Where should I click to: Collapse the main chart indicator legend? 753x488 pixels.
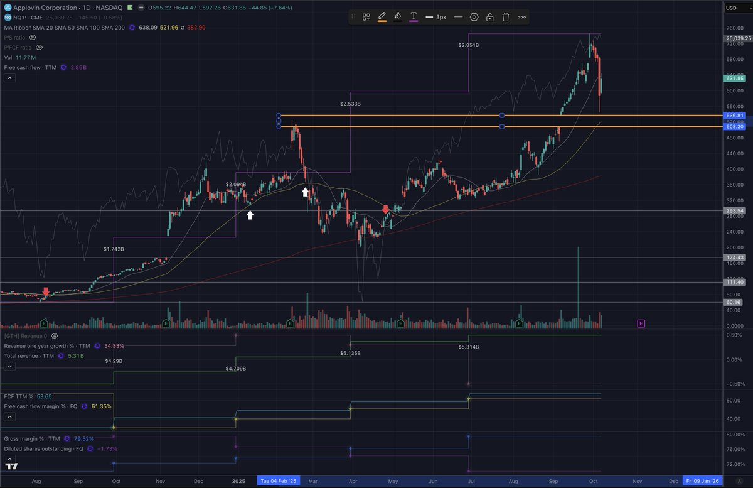click(9, 78)
